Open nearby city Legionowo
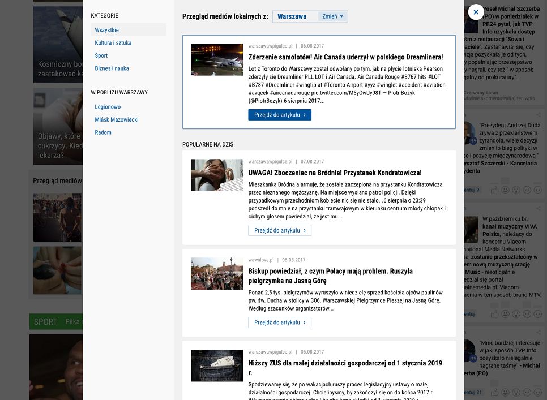 (x=108, y=107)
